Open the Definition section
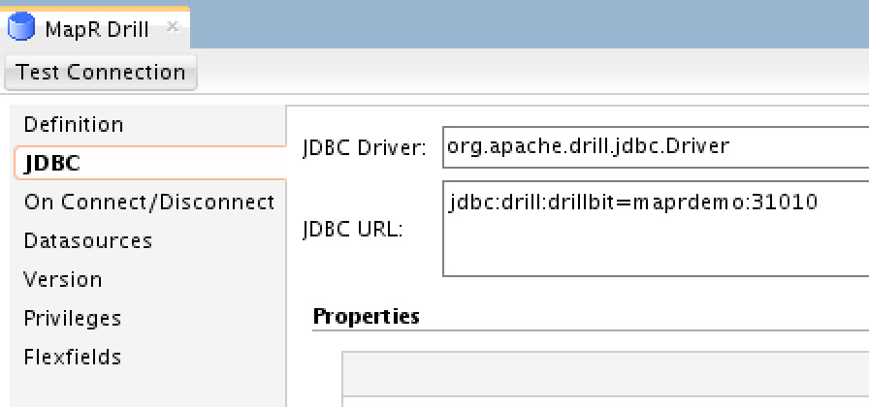Screen dimensions: 869x407 (x=74, y=125)
